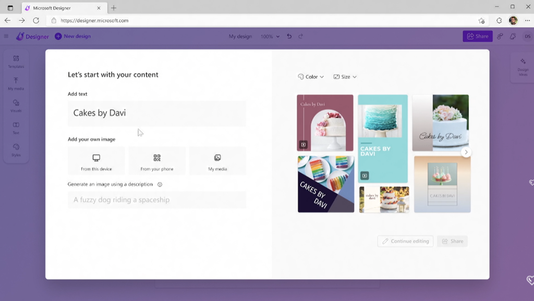534x301 pixels.
Task: Click Continue editing button
Action: click(405, 241)
